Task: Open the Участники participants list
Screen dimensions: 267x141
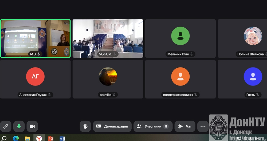Action: pos(153,126)
